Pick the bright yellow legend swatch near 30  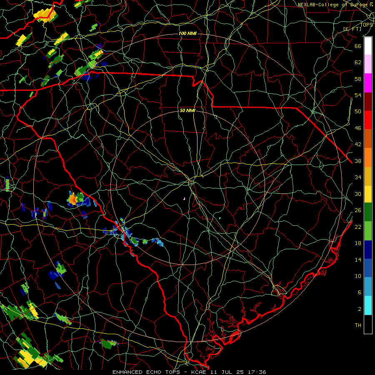click(368, 194)
